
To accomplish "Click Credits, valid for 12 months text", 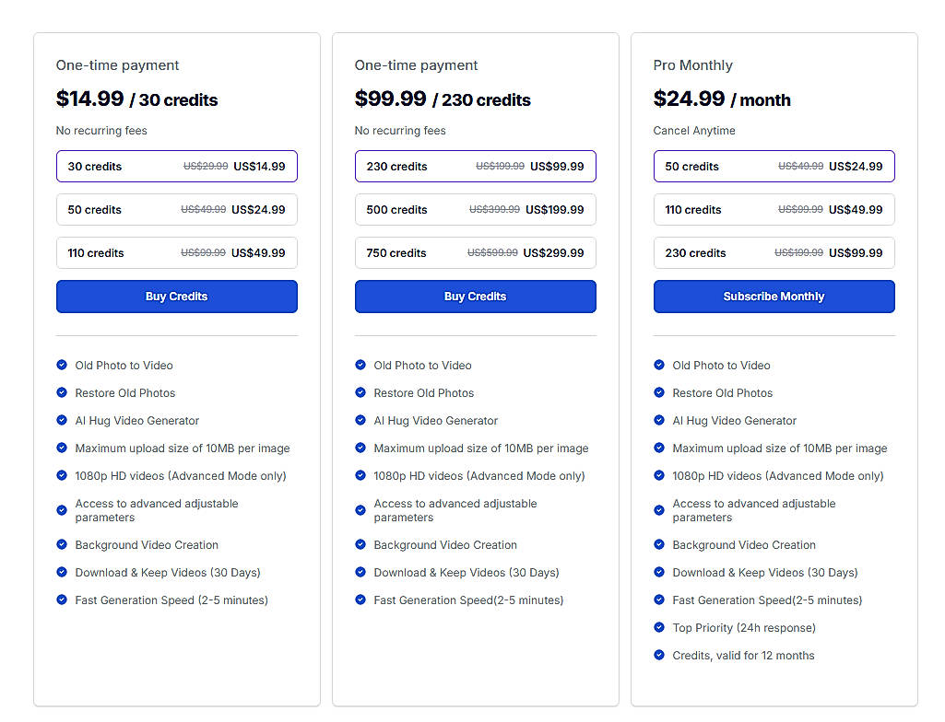I will 743,655.
